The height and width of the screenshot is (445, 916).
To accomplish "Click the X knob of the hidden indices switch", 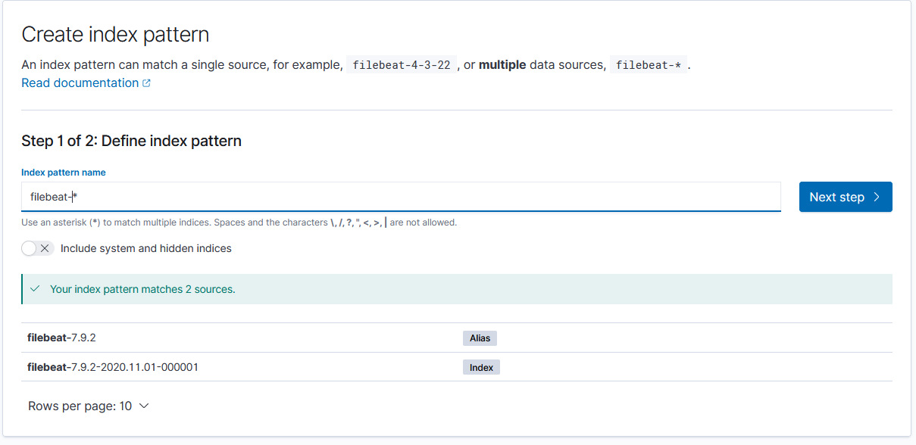I will point(45,248).
